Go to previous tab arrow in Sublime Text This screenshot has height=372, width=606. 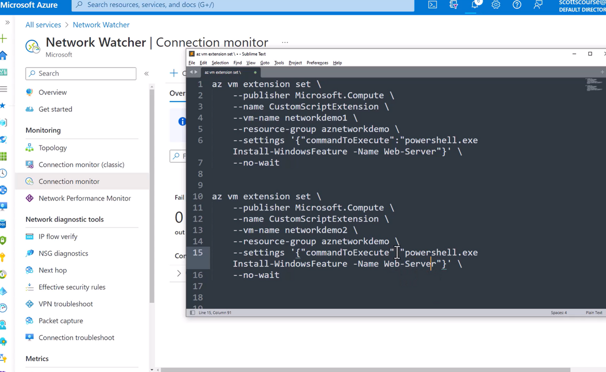192,72
